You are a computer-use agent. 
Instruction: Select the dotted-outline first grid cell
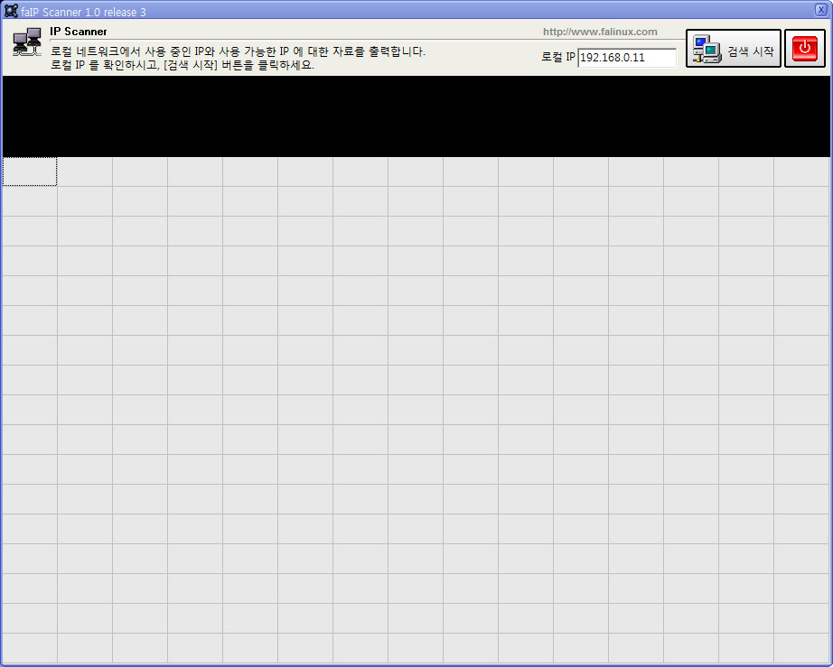coord(30,171)
